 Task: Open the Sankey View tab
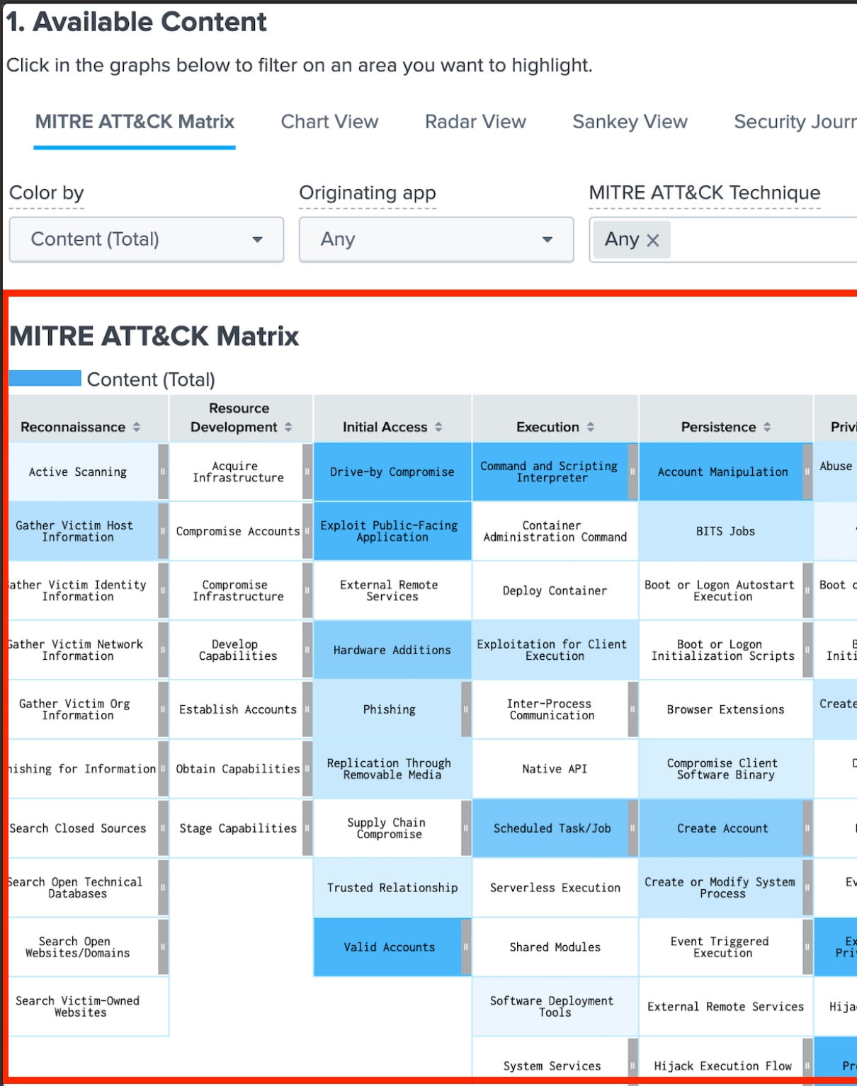coord(630,122)
